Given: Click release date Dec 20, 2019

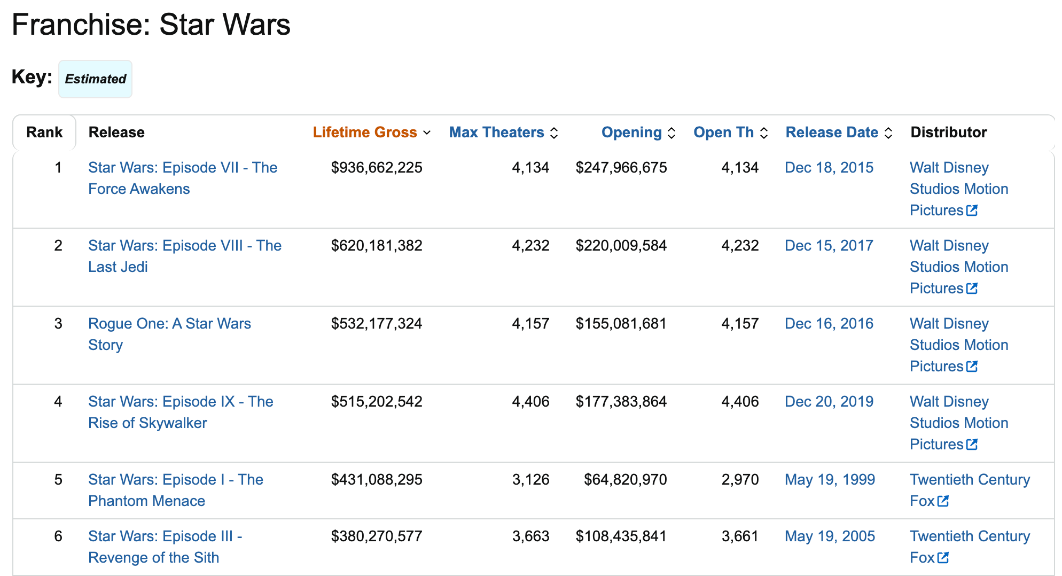Looking at the screenshot, I should pyautogui.click(x=829, y=402).
